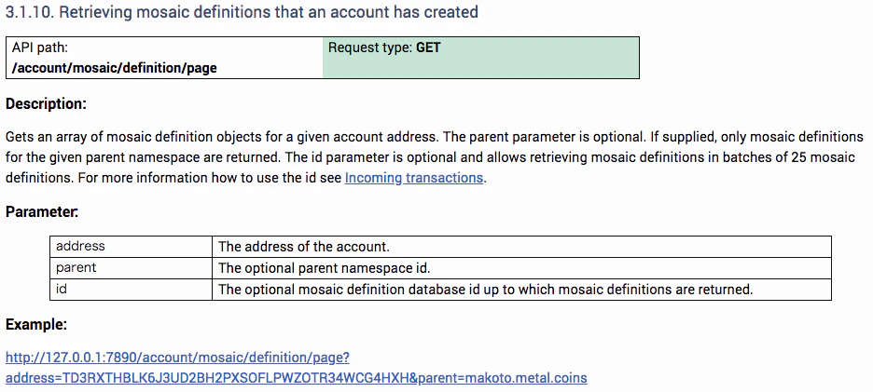Click the green Request type GET cell
873x392 pixels.
click(480, 58)
